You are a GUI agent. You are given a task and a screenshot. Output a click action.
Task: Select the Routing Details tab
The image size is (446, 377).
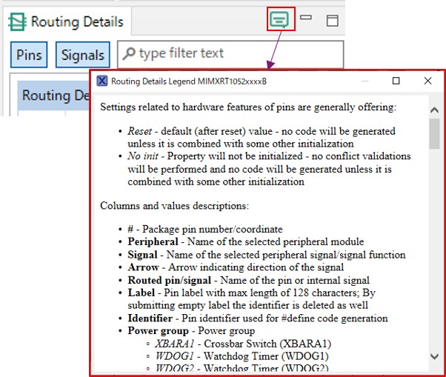[x=66, y=21]
